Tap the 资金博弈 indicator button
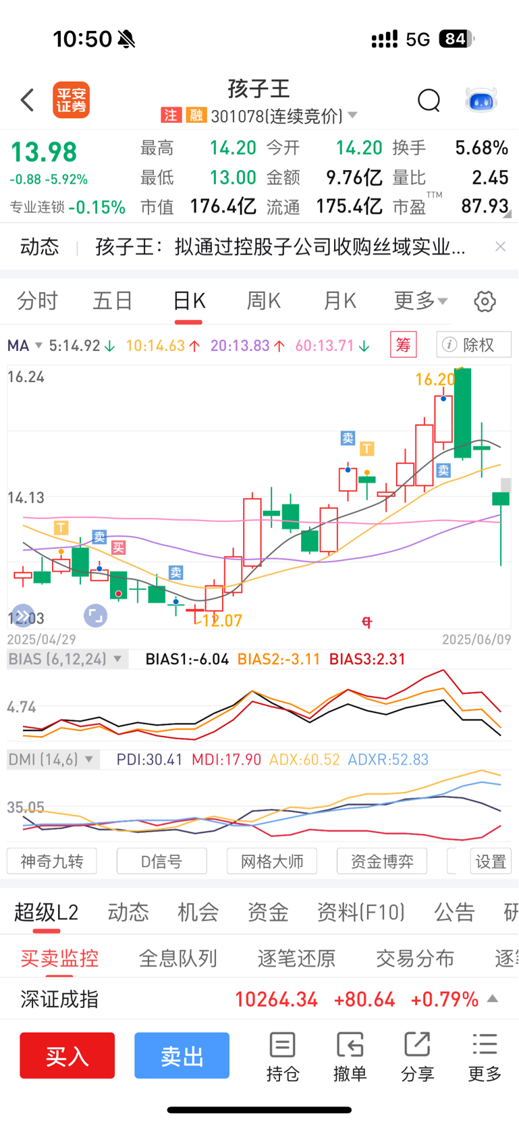Viewport: 519px width, 1124px height. click(382, 861)
